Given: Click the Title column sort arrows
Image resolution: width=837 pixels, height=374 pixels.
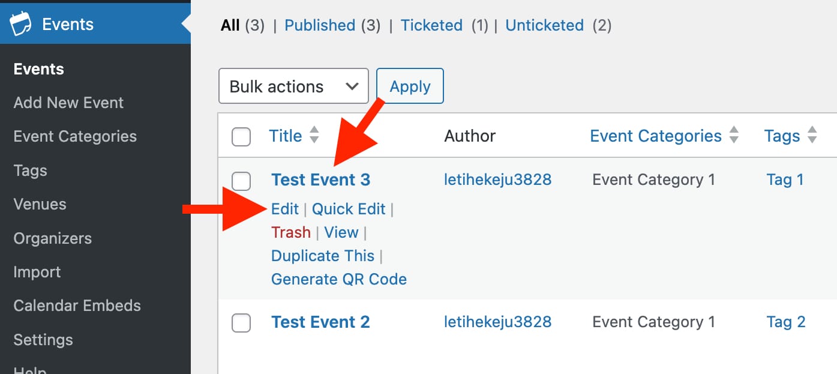Looking at the screenshot, I should pos(314,136).
